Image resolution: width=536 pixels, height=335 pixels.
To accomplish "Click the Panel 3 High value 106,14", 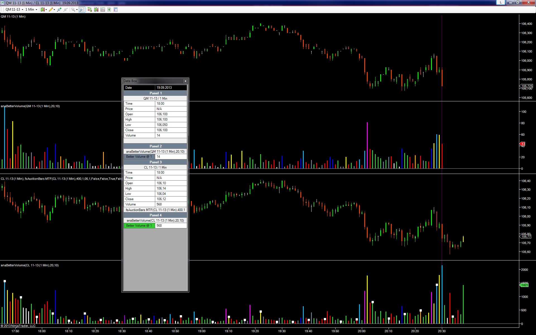I will pos(171,188).
